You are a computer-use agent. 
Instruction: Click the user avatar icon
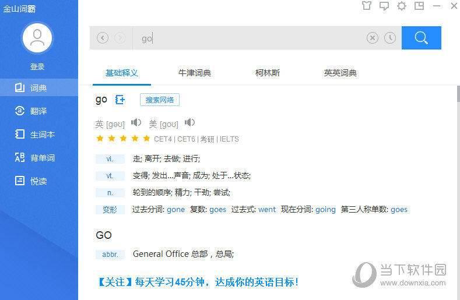(37, 38)
